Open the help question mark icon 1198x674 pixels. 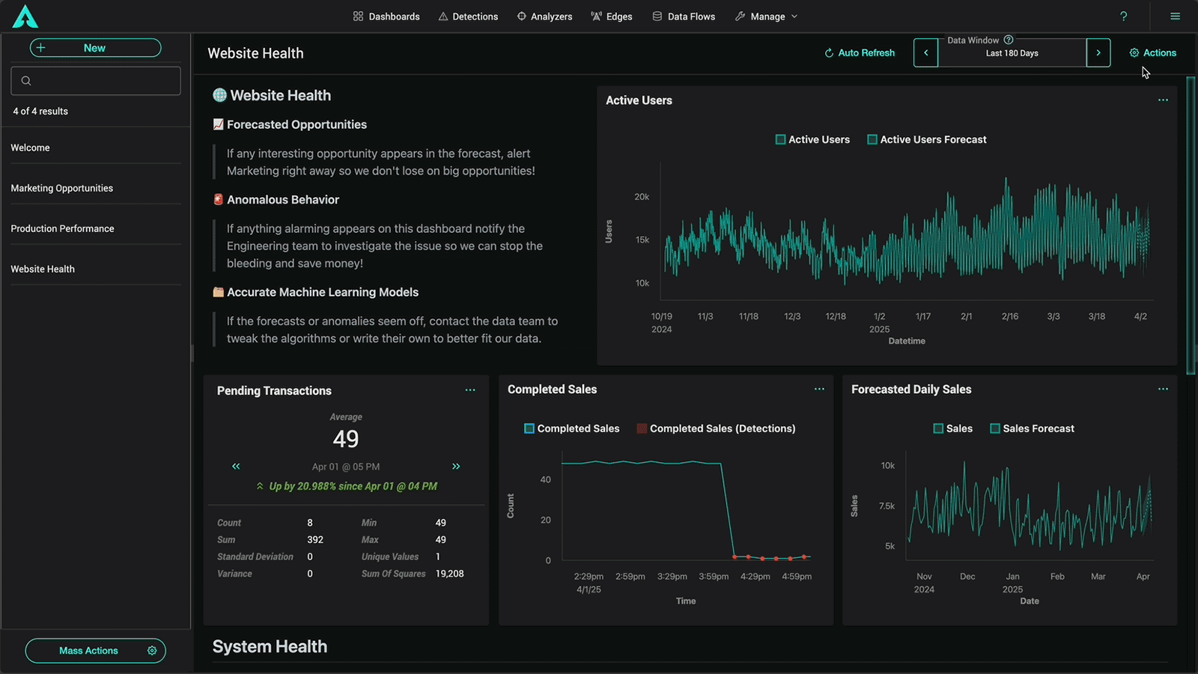(1123, 16)
